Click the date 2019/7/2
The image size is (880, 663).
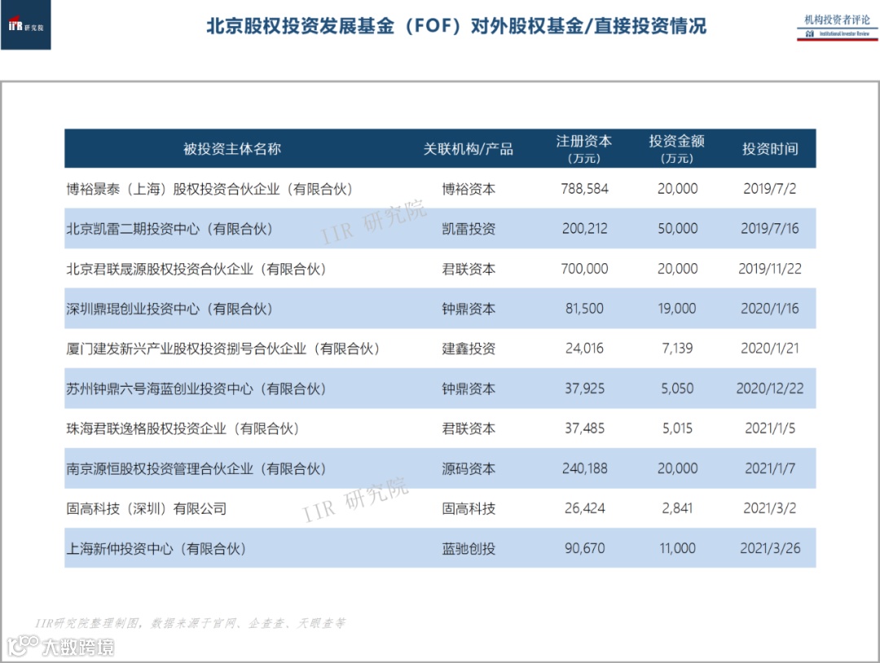770,189
